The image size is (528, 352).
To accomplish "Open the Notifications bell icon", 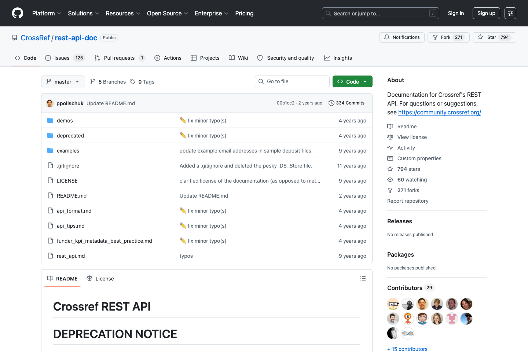I will (x=386, y=37).
